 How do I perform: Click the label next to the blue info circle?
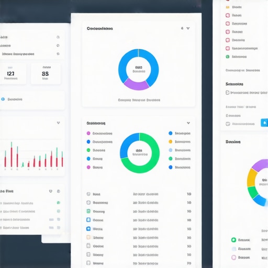(x=15, y=99)
